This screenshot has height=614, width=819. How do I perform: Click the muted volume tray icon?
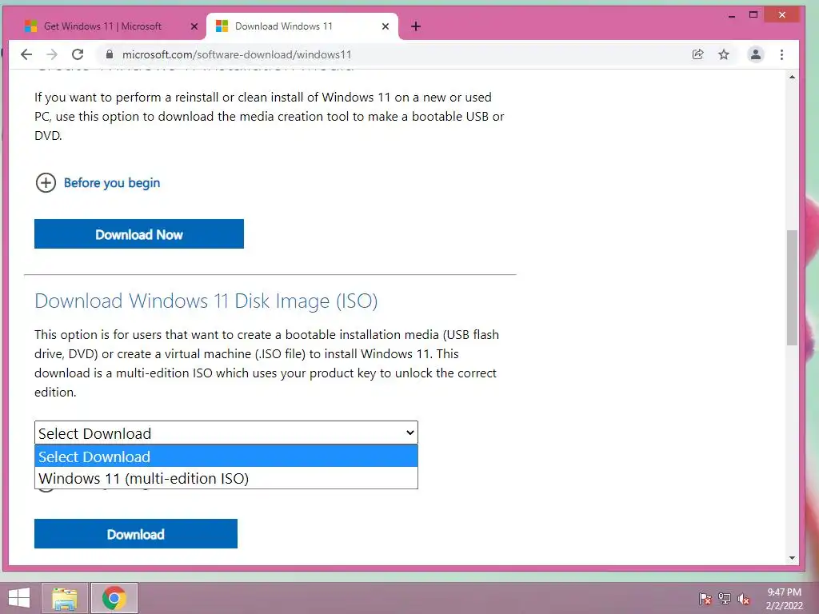pos(743,599)
